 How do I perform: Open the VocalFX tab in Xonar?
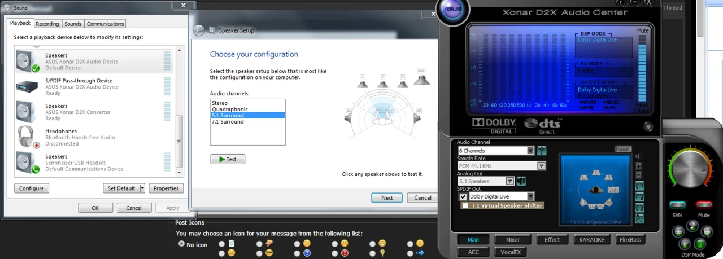pos(511,252)
